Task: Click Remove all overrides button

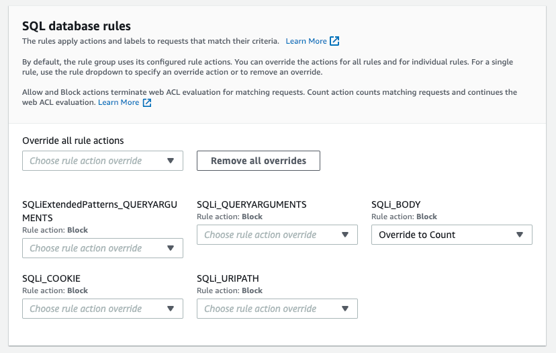Action: (x=259, y=161)
